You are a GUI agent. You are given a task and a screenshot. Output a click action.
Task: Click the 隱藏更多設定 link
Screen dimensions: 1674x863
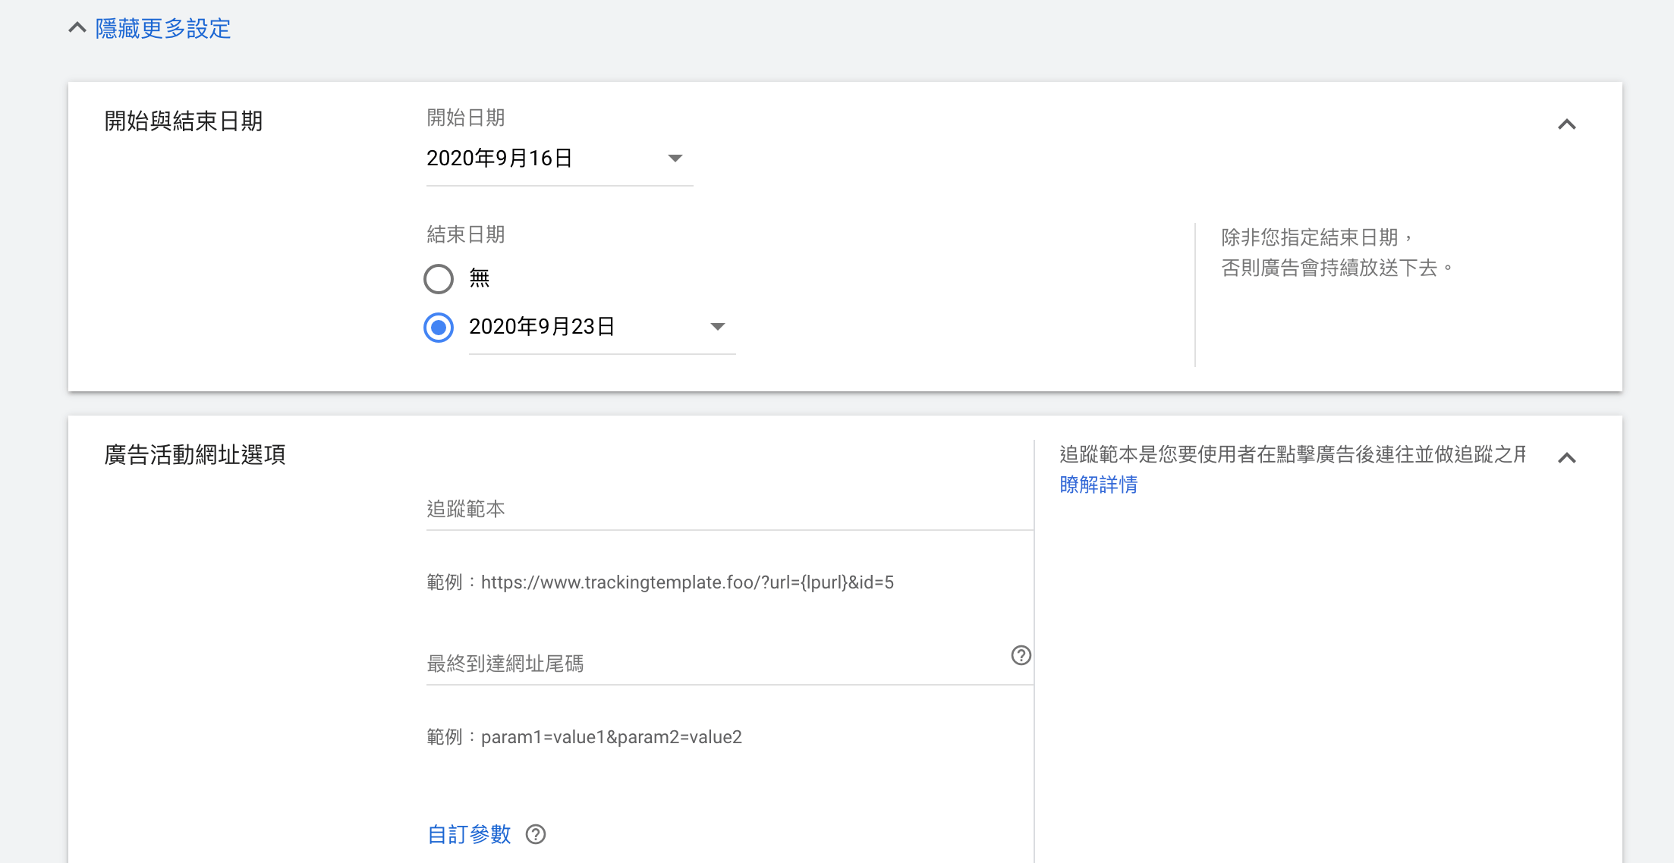coord(163,29)
